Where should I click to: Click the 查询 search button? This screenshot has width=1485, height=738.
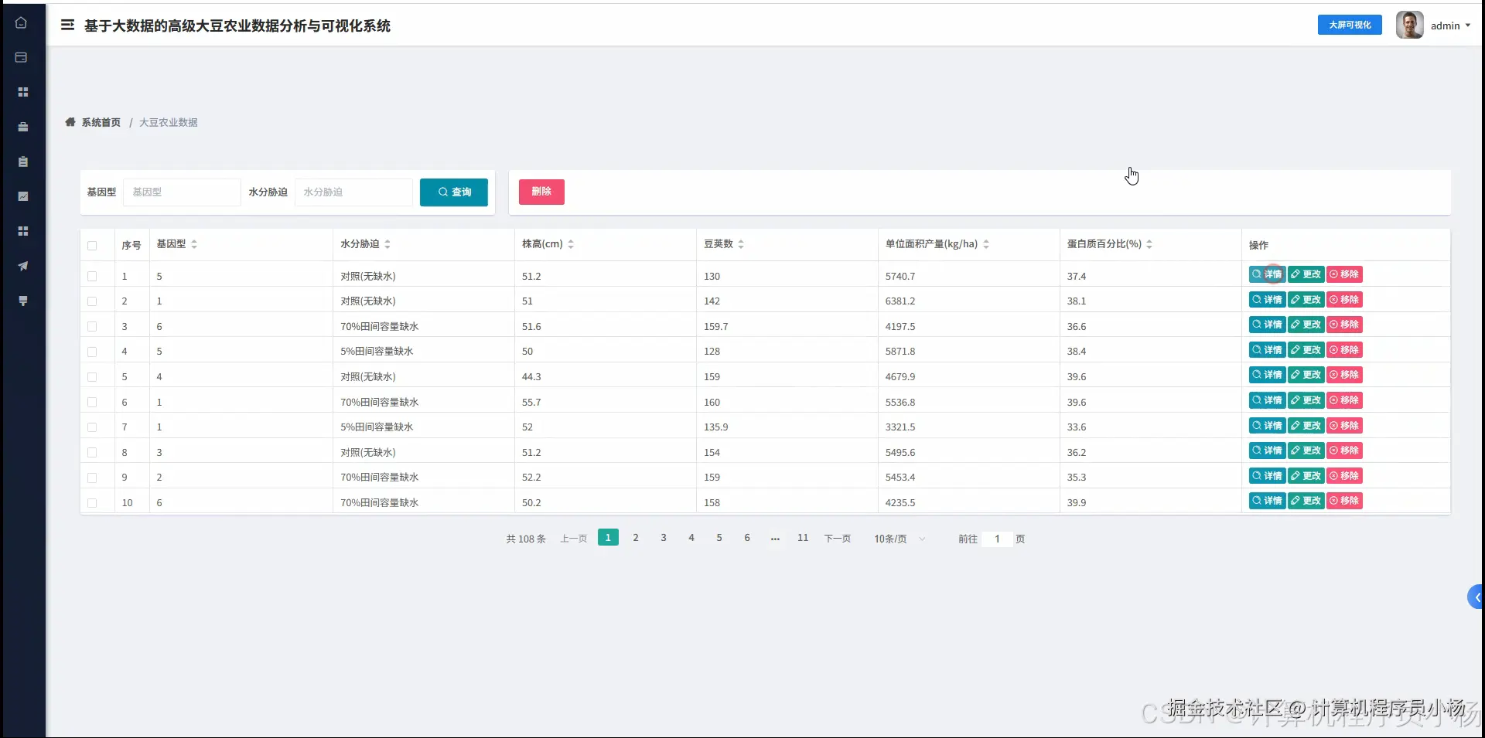pos(454,192)
